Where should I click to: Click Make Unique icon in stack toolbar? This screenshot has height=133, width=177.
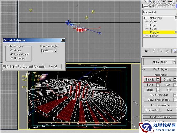(162, 51)
